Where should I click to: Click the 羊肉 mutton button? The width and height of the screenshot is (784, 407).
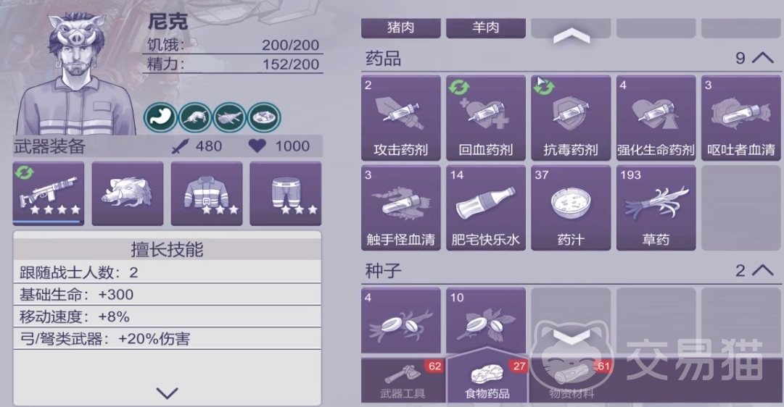(x=485, y=28)
